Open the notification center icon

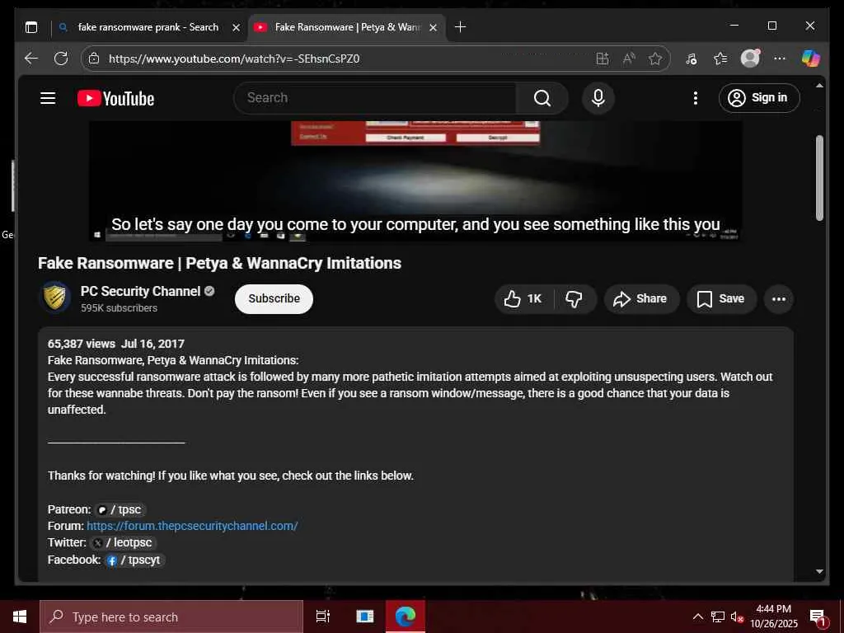coord(818,617)
